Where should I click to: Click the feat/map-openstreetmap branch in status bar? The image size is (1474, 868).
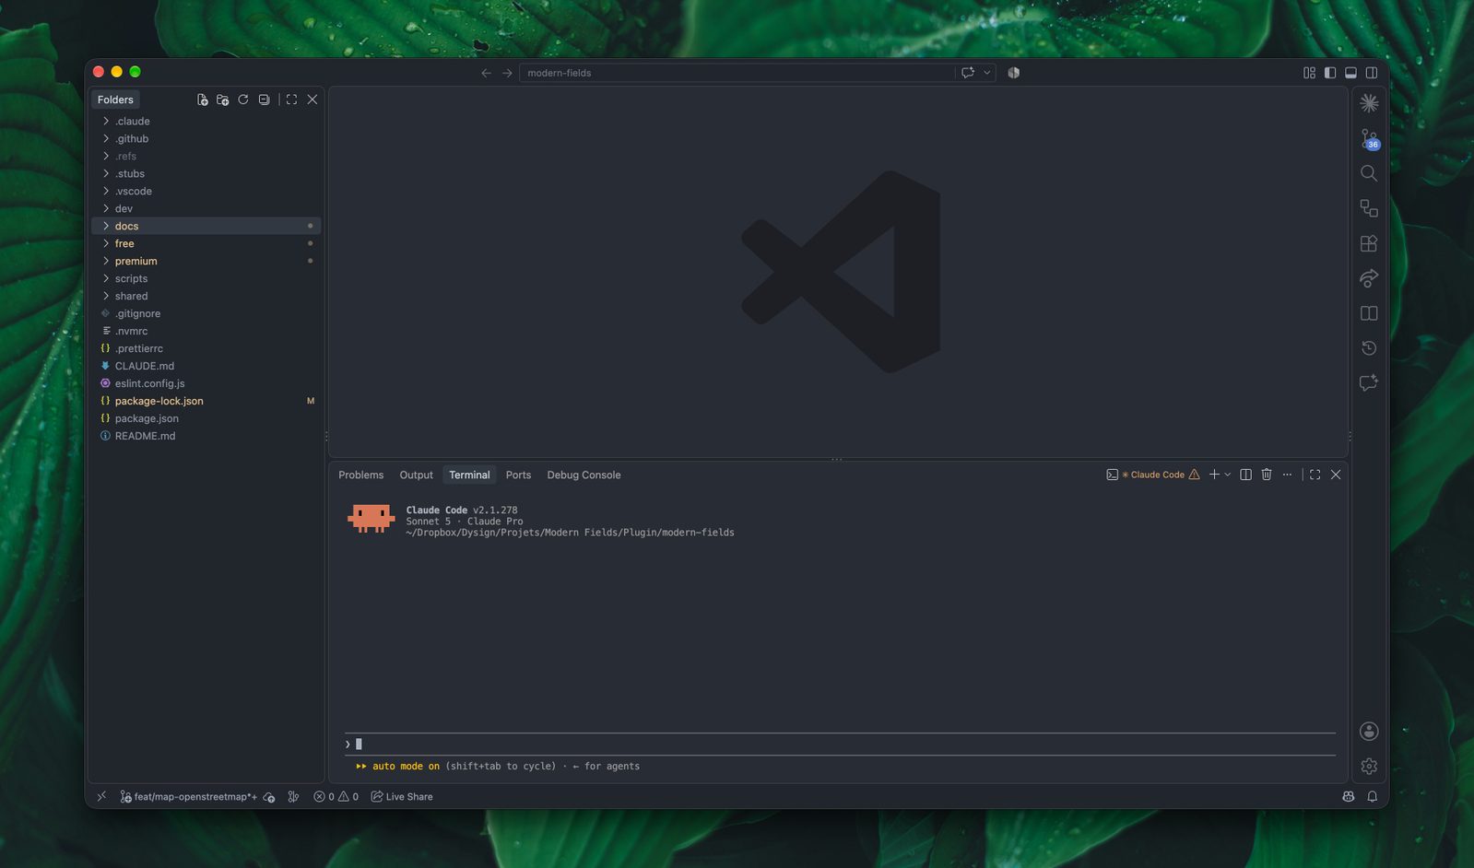(x=189, y=797)
